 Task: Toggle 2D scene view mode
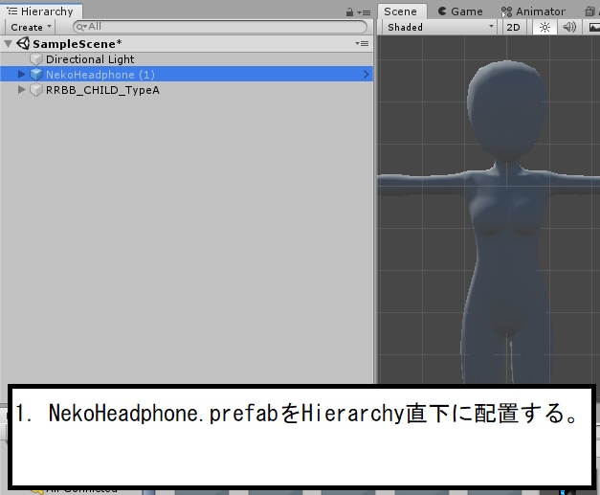513,27
